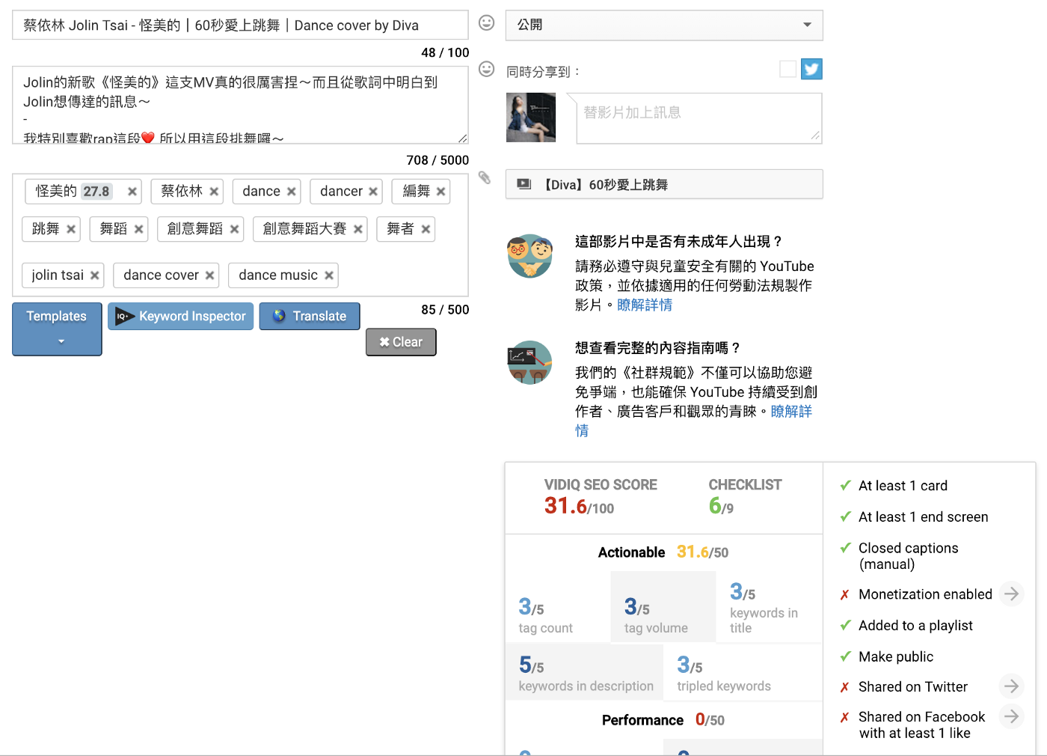Click the Added to a playlist item

(915, 626)
